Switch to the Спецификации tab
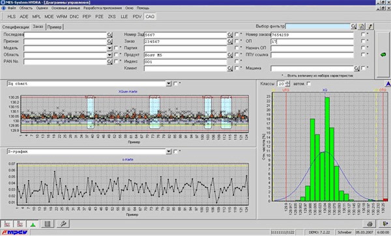Screen dimensions: 391x236 (16, 27)
